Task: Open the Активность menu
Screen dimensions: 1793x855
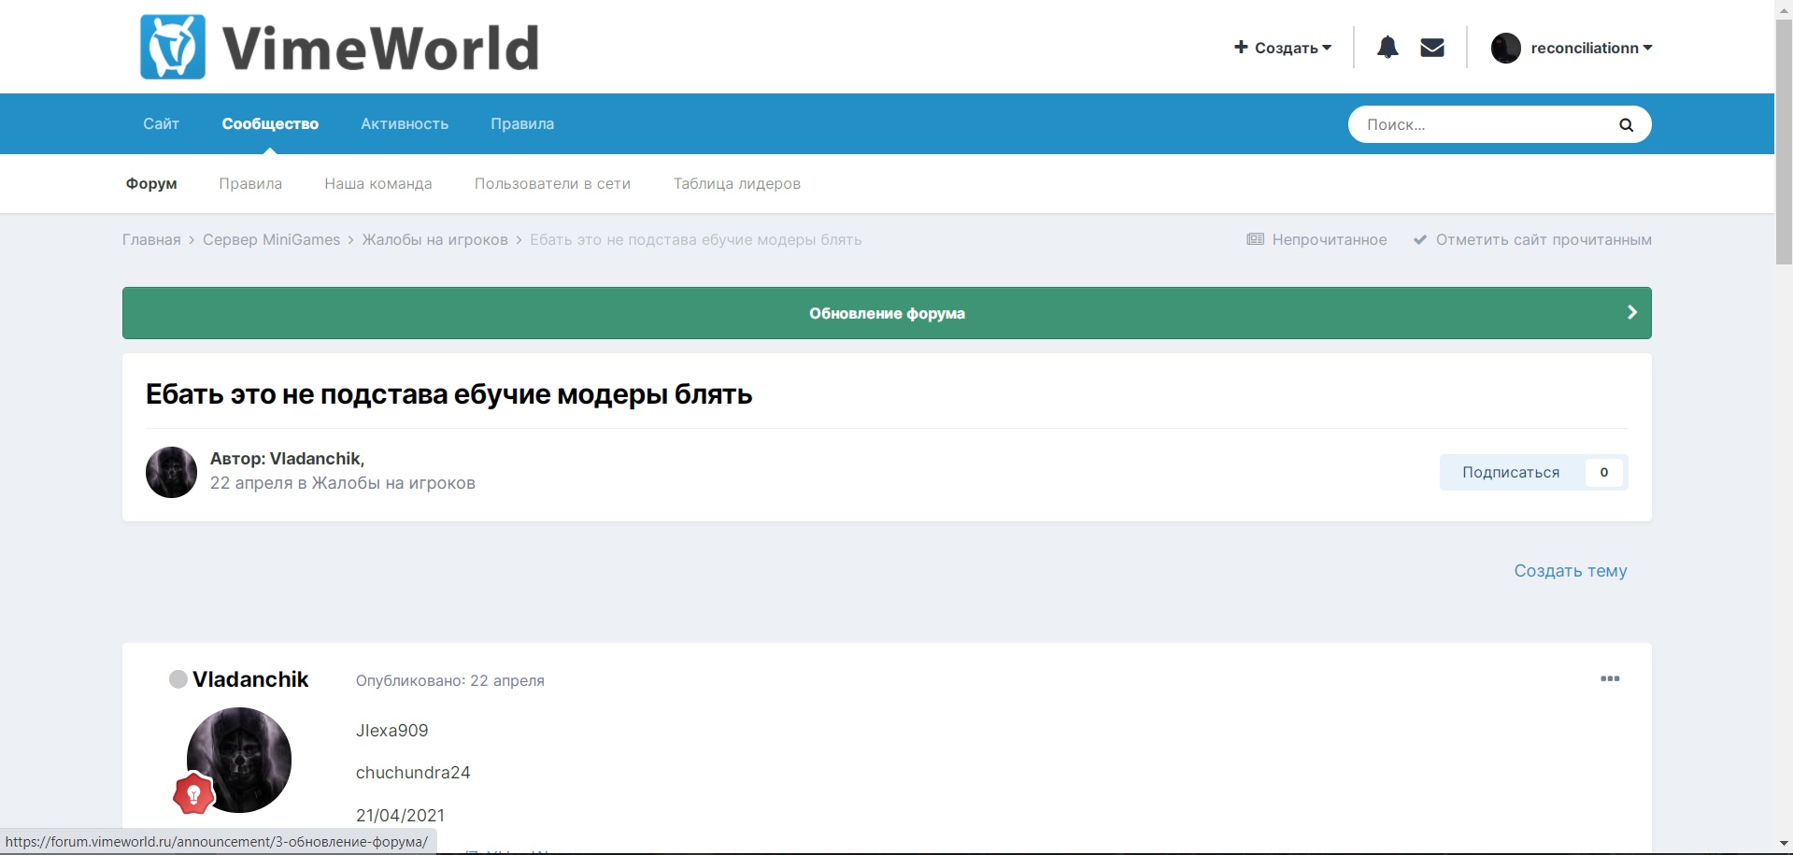Action: coord(404,123)
